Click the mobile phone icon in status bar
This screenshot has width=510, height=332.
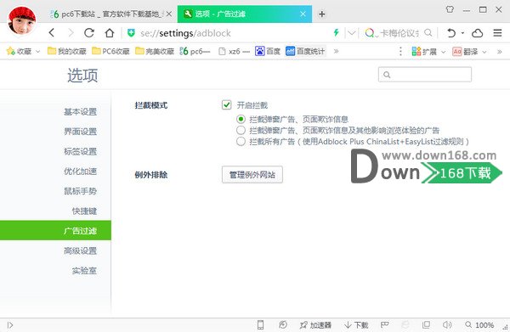point(261,324)
